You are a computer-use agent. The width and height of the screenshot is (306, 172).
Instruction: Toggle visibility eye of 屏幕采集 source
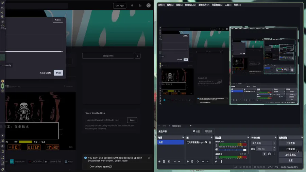point(206,142)
